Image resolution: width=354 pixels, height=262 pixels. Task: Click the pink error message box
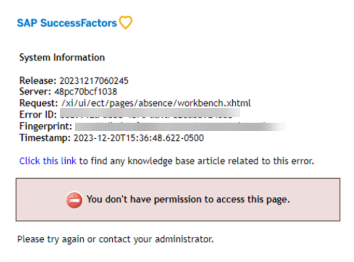[178, 199]
